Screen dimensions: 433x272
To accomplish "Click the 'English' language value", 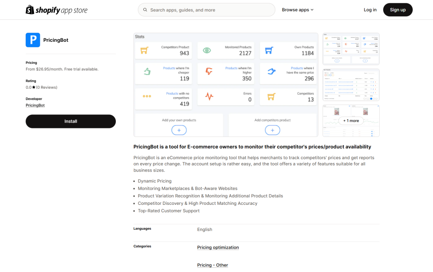I will [x=205, y=229].
